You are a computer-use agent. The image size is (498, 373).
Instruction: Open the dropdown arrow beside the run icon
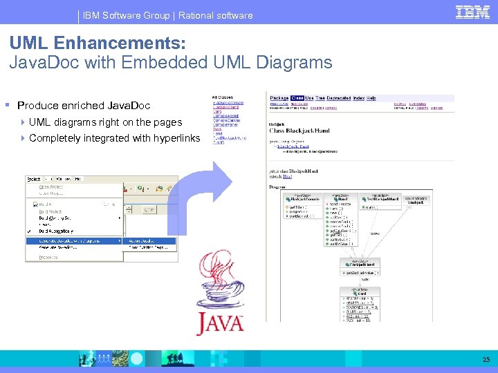148,189
